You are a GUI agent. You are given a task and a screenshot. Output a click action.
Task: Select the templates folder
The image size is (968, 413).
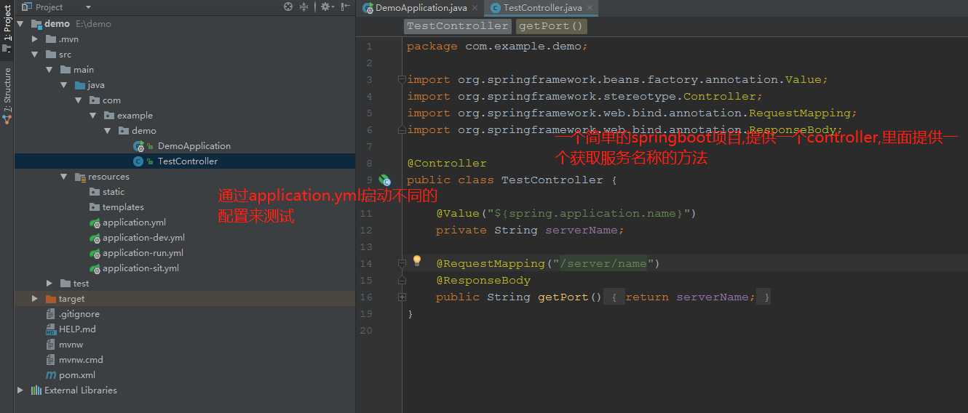[x=123, y=206]
